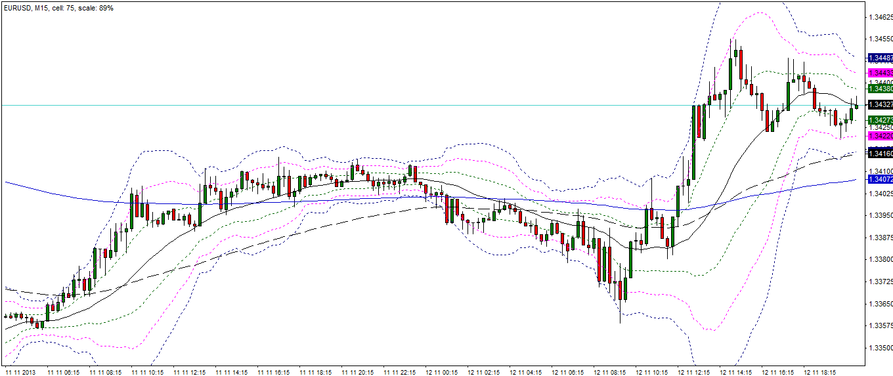The height and width of the screenshot is (376, 893).
Task: Select the 11 11 18:15 time label
Action: [315, 371]
